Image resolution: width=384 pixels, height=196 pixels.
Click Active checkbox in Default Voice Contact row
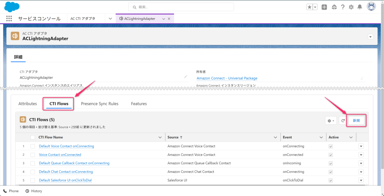coord(331,146)
